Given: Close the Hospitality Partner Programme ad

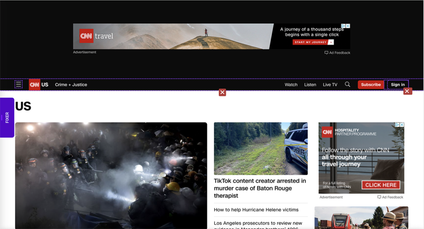Looking at the screenshot, I should tap(402, 125).
